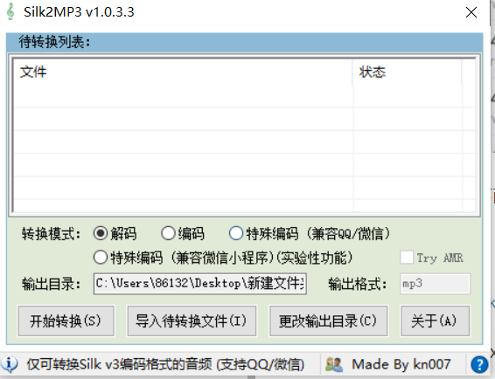This screenshot has width=495, height=379.
Task: Click the 文件 column header
Action: 183,72
